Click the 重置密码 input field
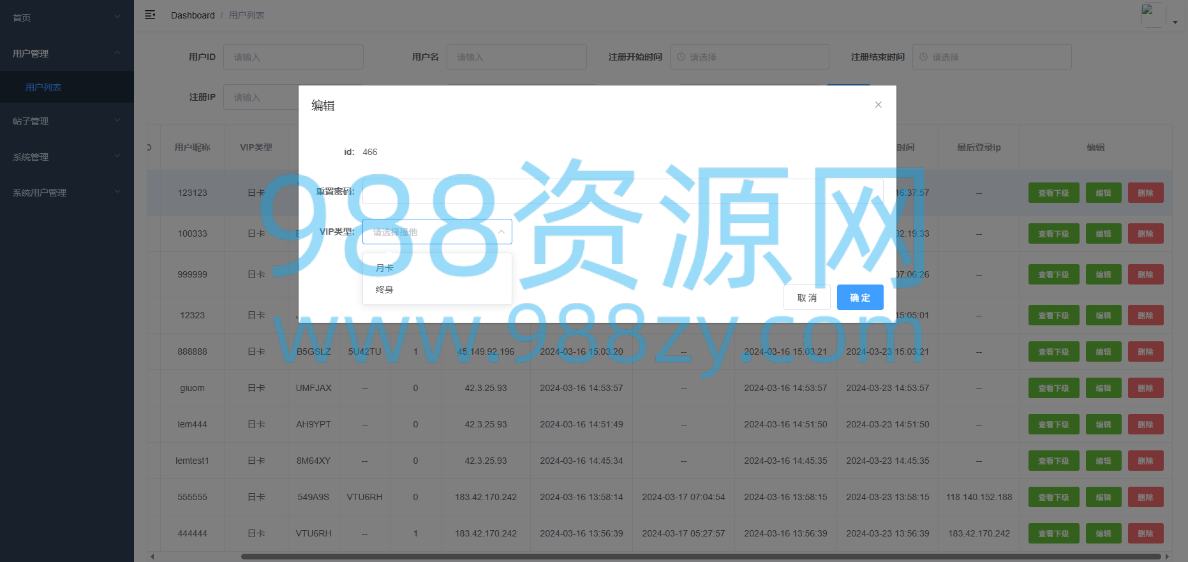 pos(623,191)
